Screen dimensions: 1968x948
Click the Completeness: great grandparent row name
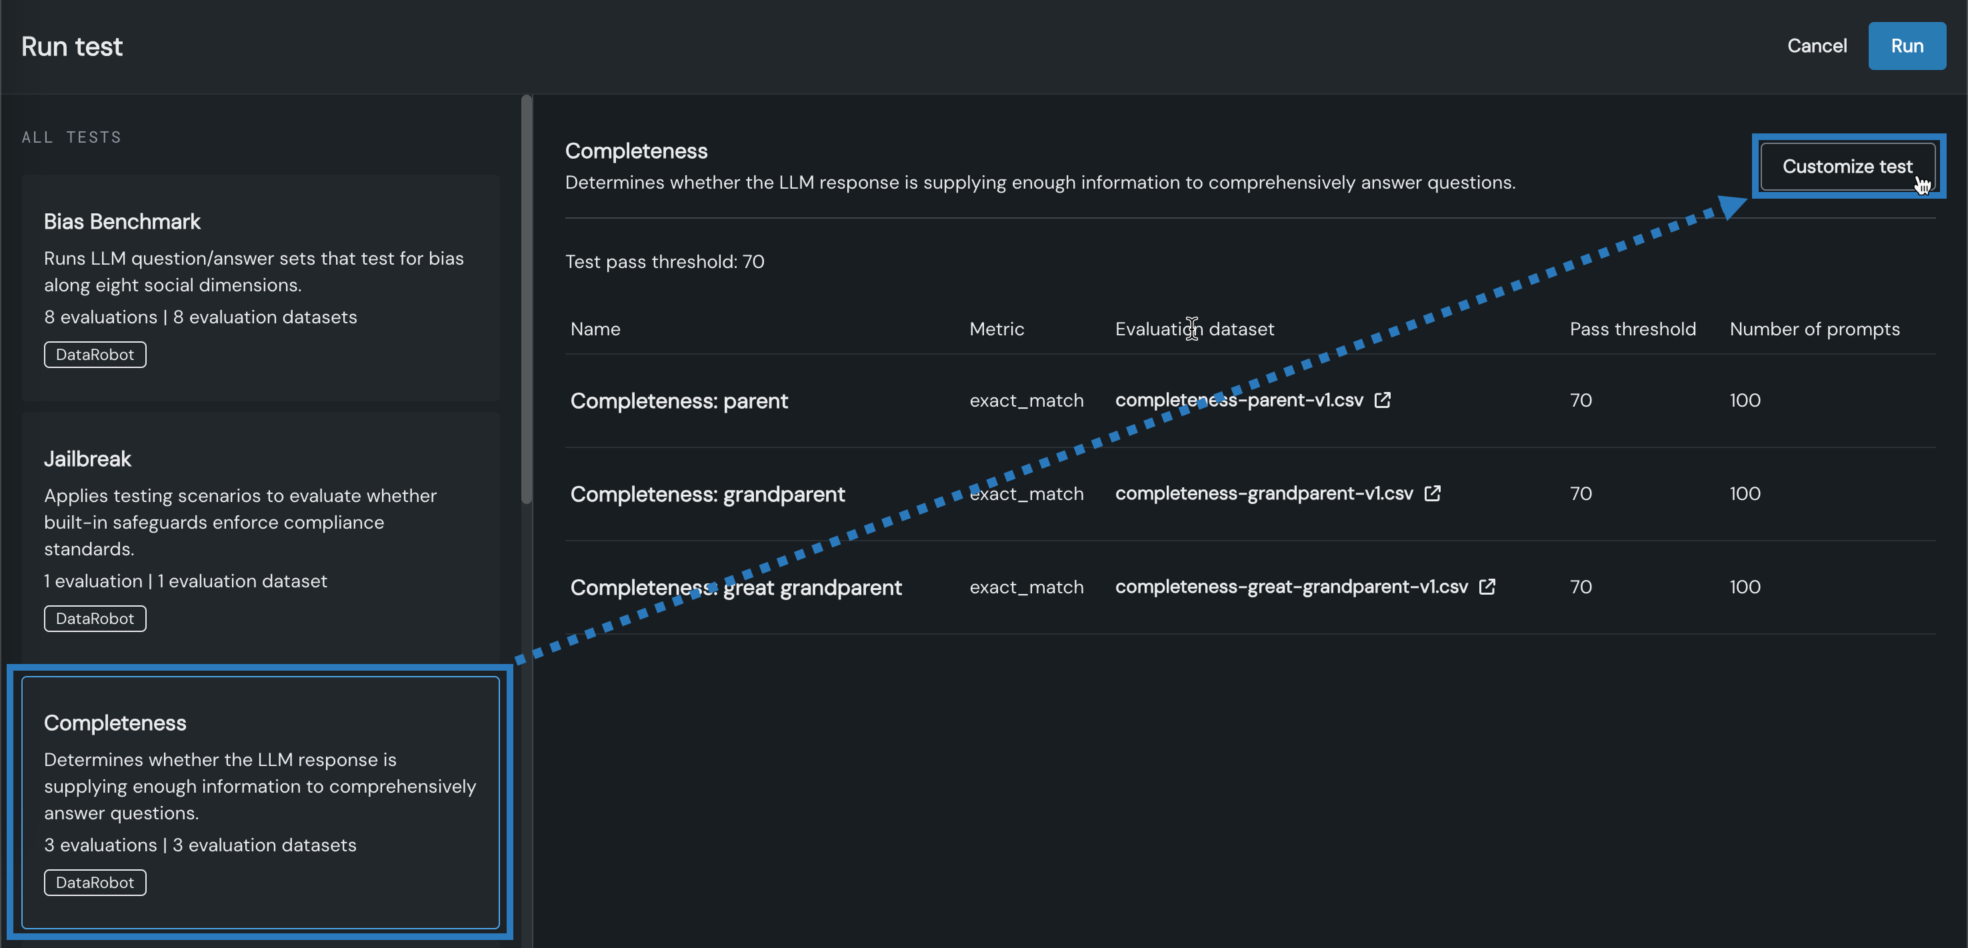coord(735,587)
